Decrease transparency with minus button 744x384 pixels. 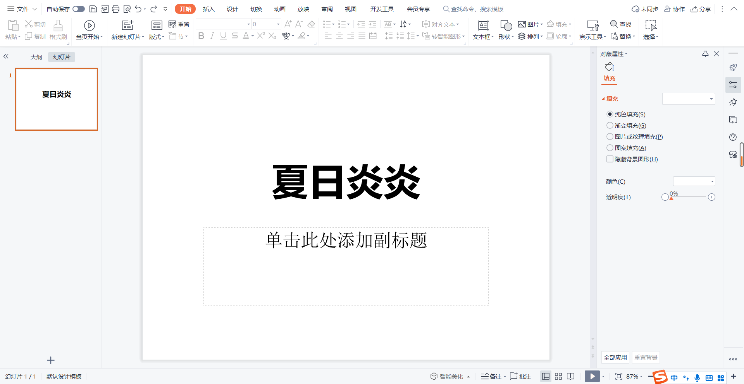665,197
